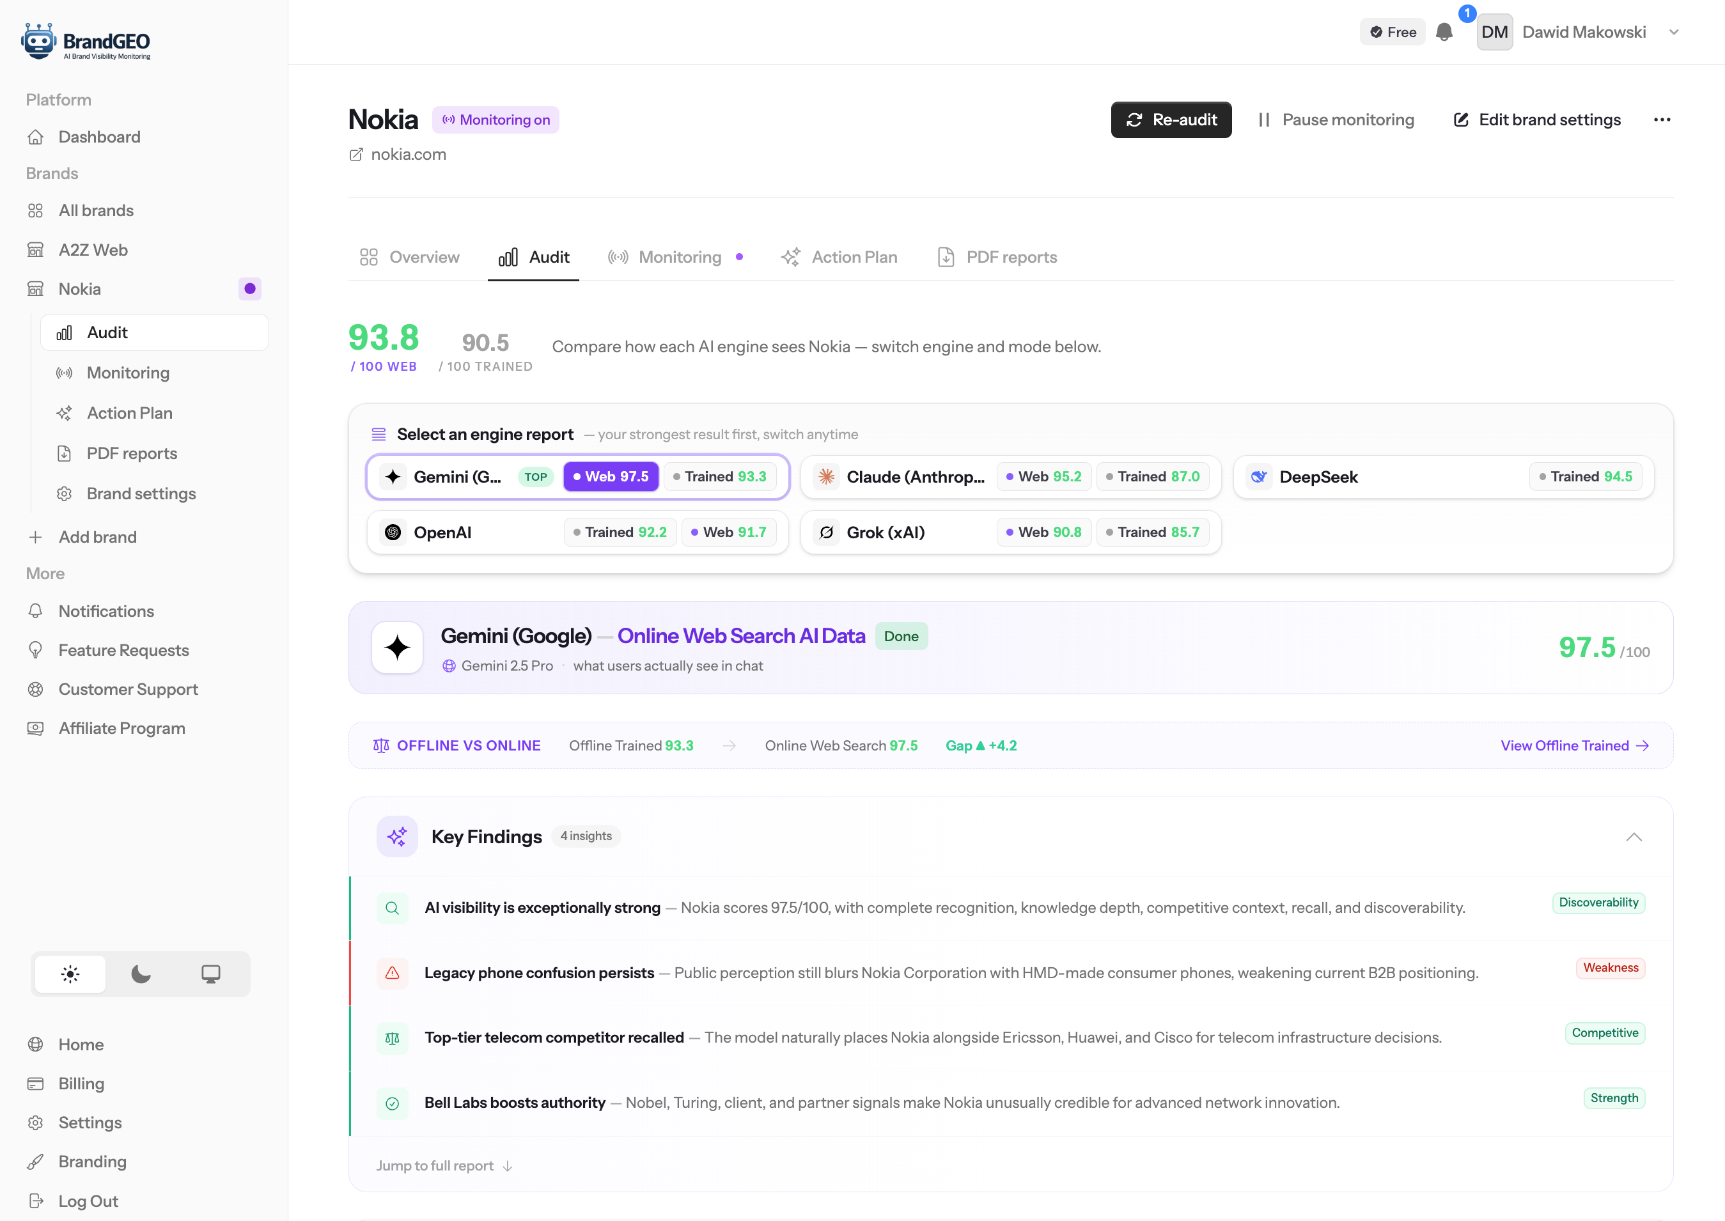1725x1221 pixels.
Task: Select OpenAI Trained 92.2 report
Action: pyautogui.click(x=620, y=533)
